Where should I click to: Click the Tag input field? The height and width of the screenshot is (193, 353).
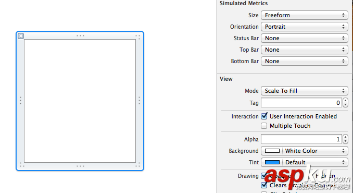tap(301, 103)
